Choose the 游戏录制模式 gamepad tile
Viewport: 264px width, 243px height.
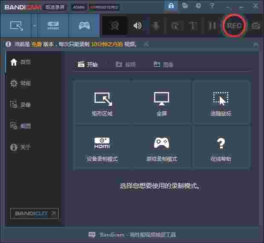coord(162,147)
